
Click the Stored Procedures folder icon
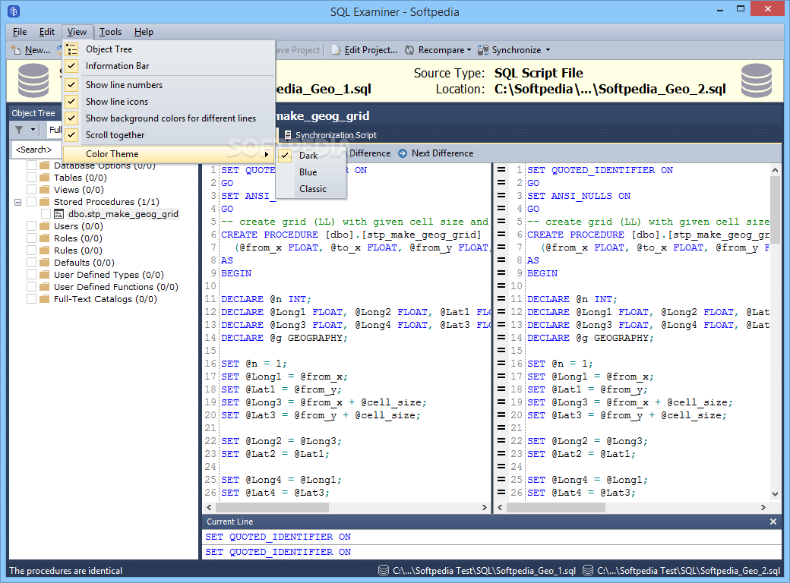click(x=45, y=202)
